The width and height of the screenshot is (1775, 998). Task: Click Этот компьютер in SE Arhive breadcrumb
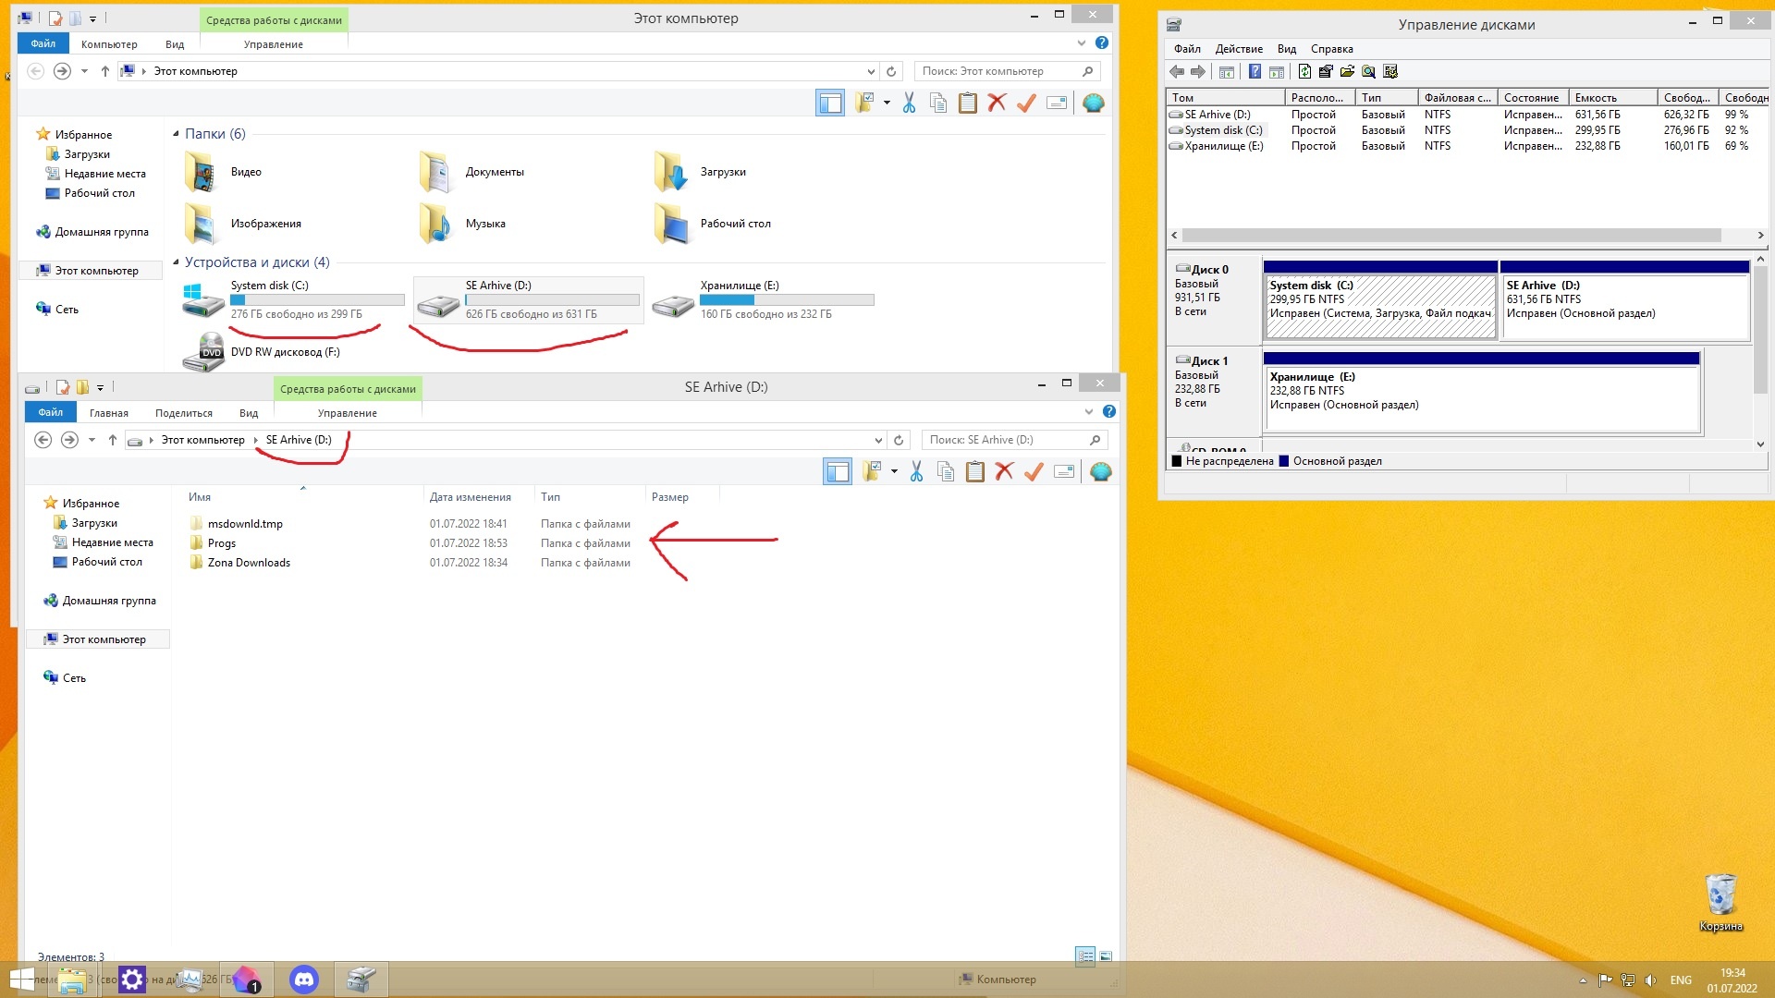pyautogui.click(x=202, y=440)
